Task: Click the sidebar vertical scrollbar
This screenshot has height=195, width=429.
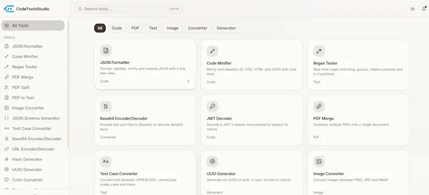Action: (68, 85)
